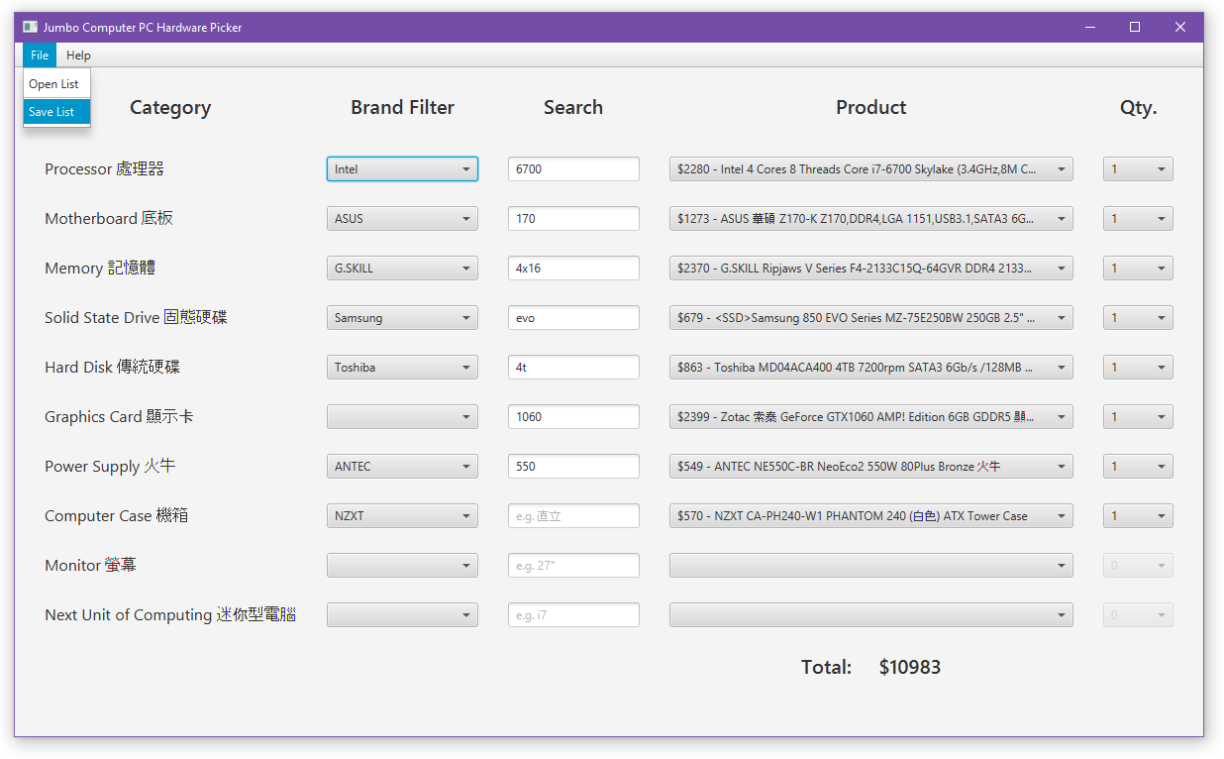The image size is (1224, 759).
Task: Open Memory quantity dropdown
Action: point(1138,269)
